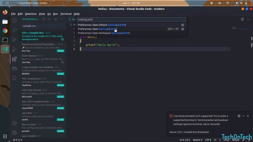Open the Manage gear in activity bar
Image resolution: width=253 pixels, height=142 pixels.
(14, 133)
